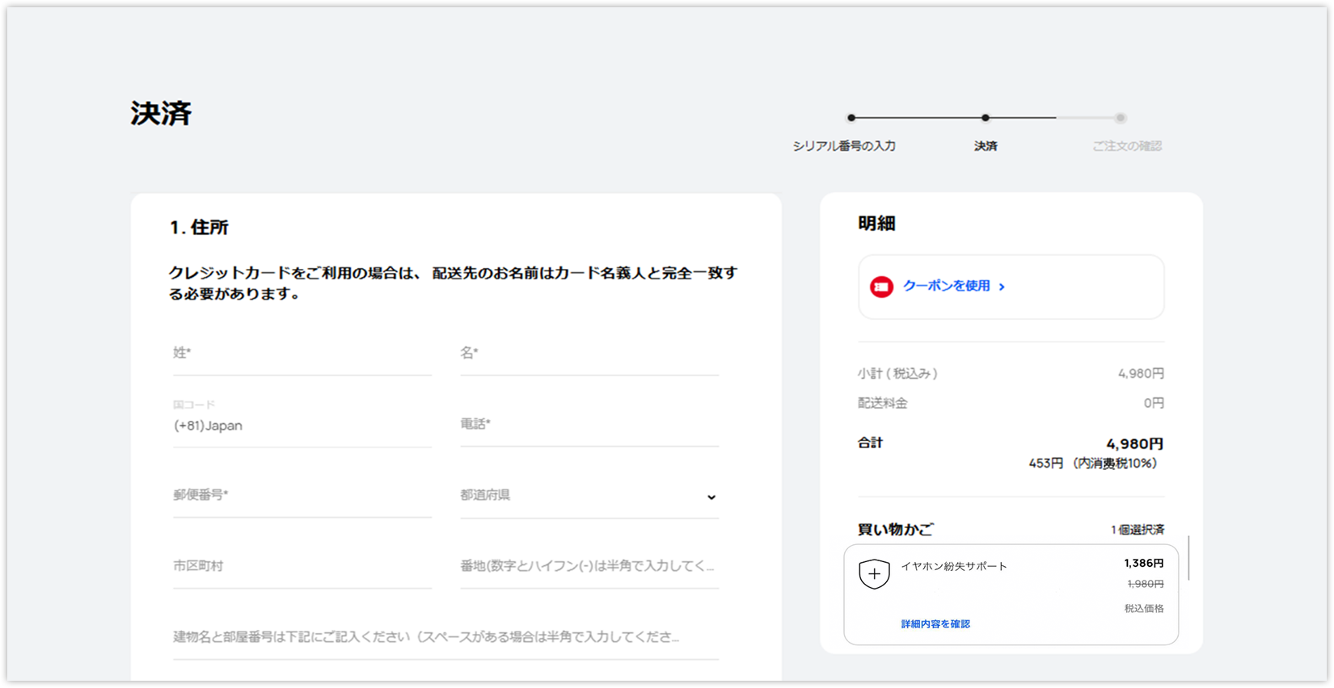Open the クーポンを使用 link

click(x=946, y=286)
